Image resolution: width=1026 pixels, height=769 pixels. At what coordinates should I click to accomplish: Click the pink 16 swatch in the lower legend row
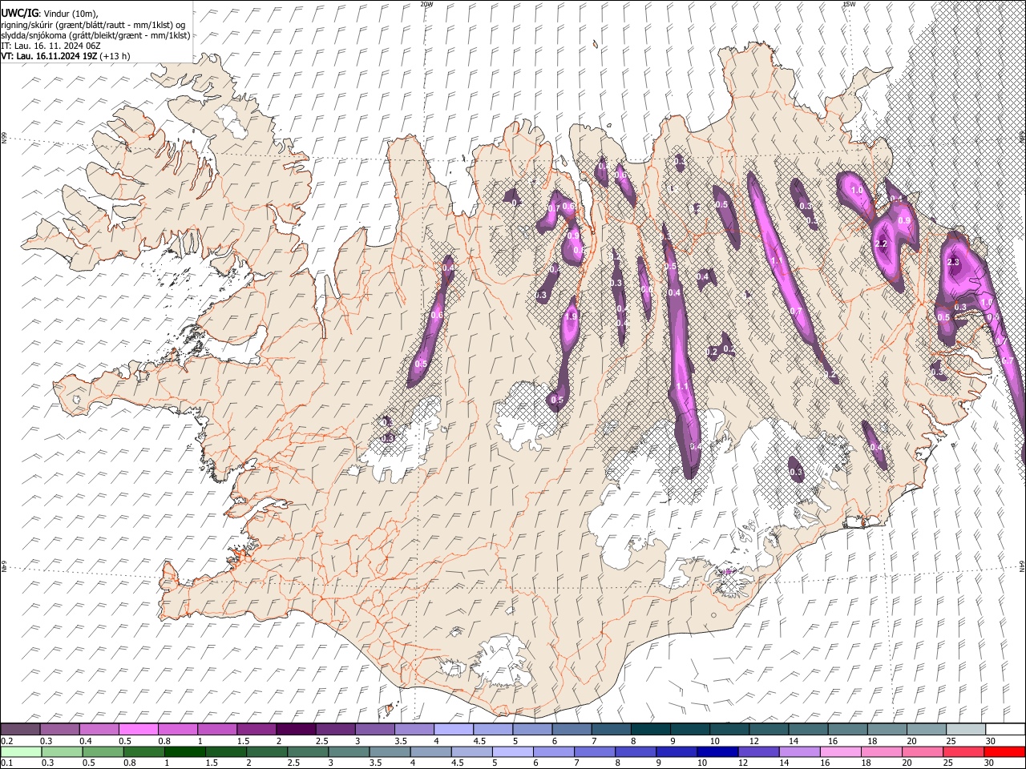(x=841, y=751)
